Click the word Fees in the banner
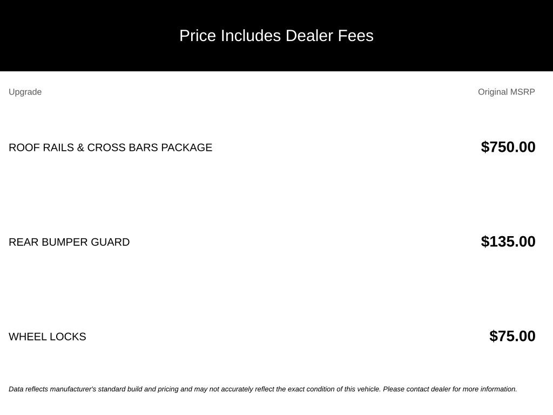553x415 pixels. [355, 36]
